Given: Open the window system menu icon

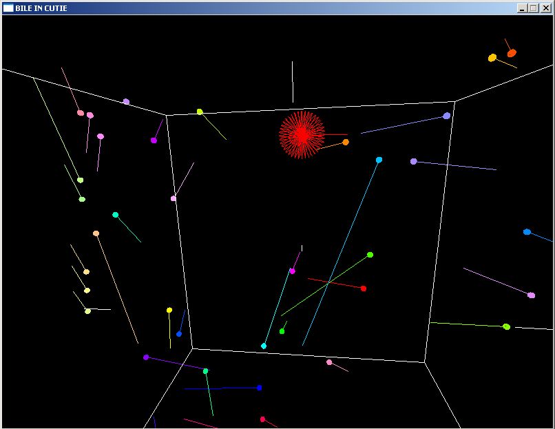Looking at the screenshot, I should 8,8.
